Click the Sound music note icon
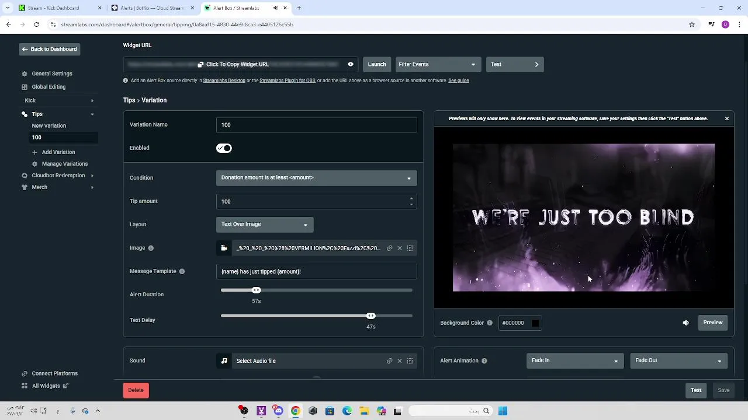 (x=224, y=360)
